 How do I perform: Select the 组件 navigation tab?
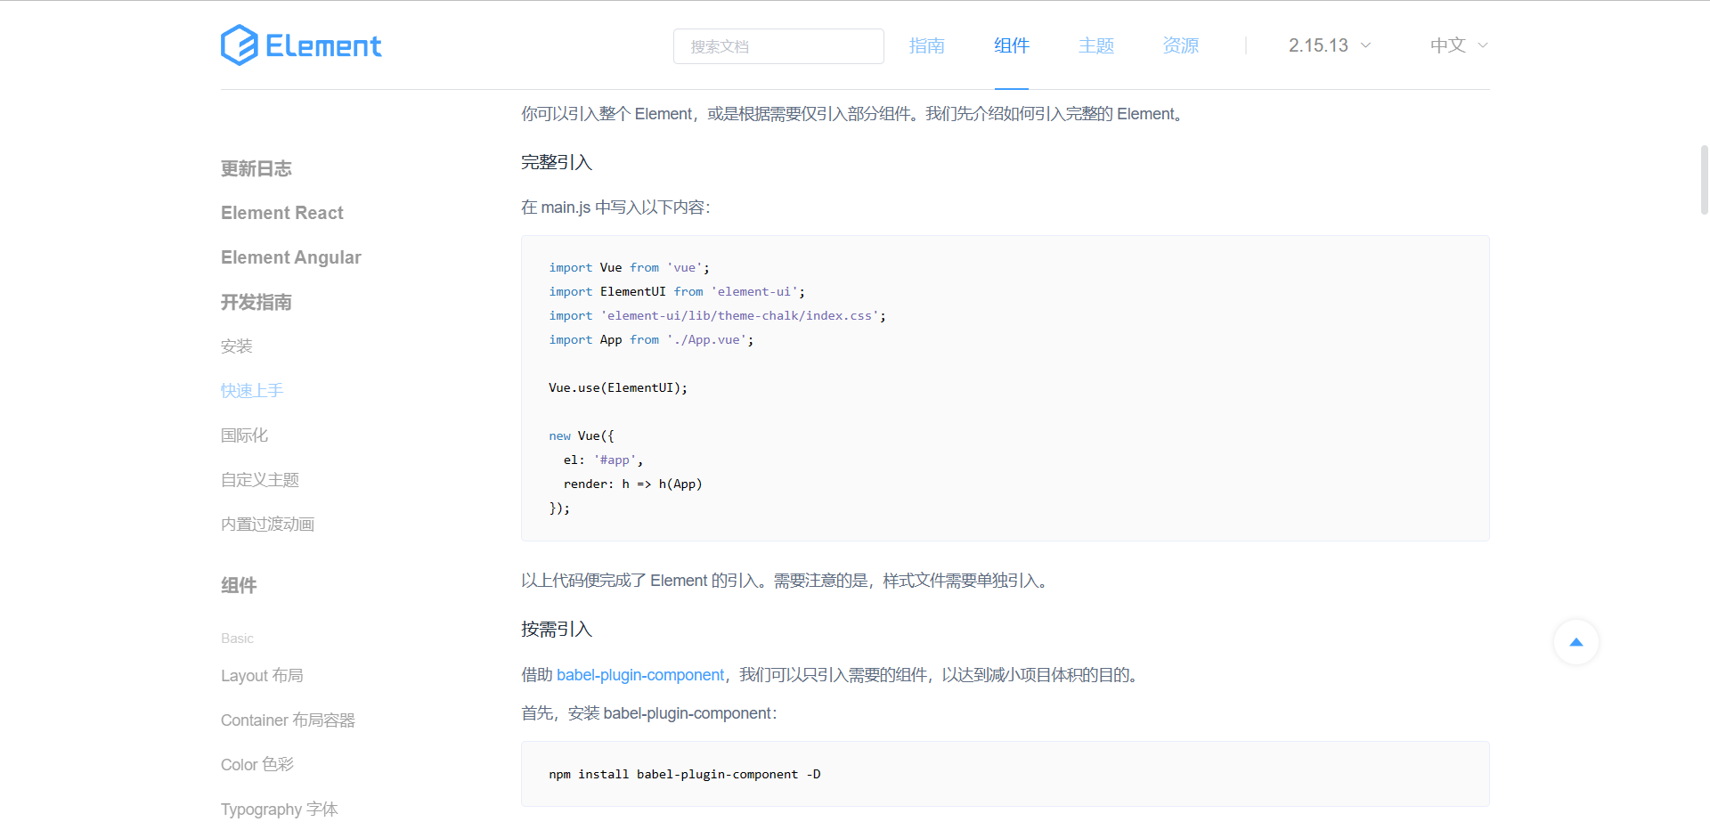(1011, 45)
